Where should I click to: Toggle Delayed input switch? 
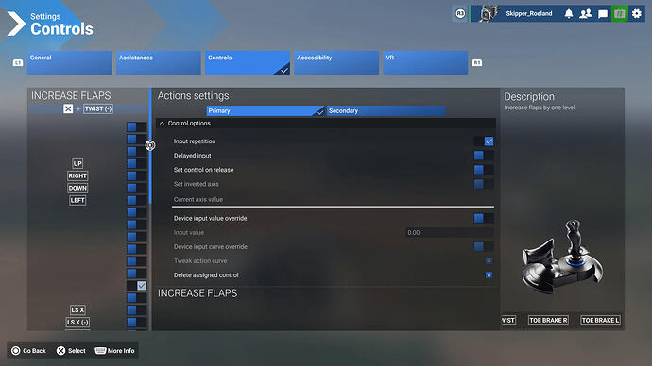click(484, 156)
